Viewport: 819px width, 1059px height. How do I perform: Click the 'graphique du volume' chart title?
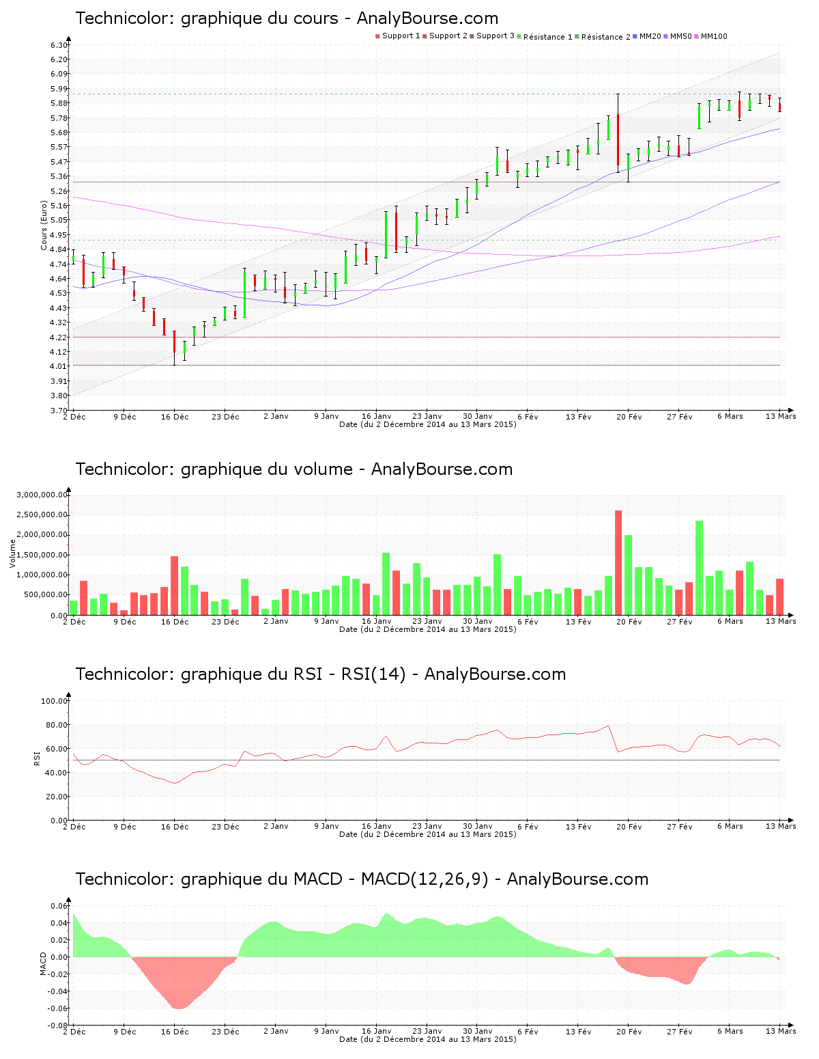[x=294, y=469]
